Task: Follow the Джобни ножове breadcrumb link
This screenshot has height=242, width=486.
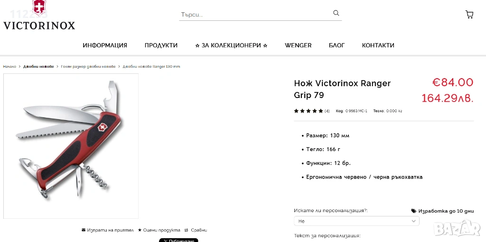Action: [38, 66]
